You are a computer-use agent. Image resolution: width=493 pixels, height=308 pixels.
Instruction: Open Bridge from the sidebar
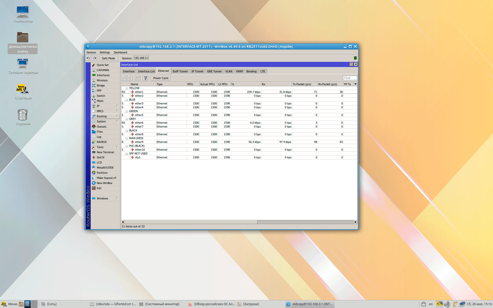click(x=100, y=85)
